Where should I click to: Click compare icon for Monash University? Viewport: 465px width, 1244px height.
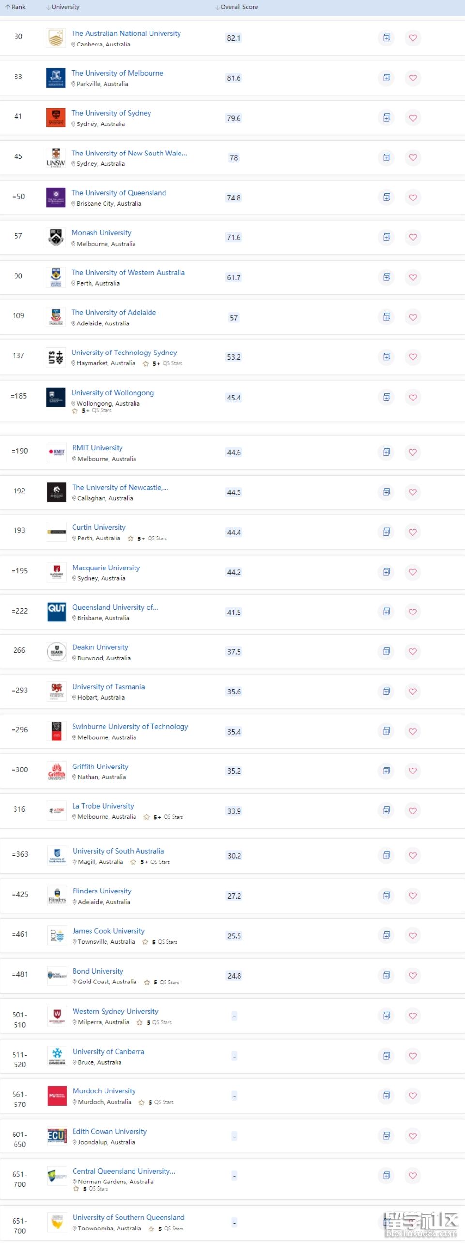[x=386, y=237]
